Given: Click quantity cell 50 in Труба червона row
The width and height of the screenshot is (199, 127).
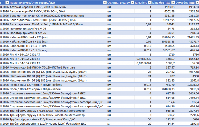Looking at the screenshot, I should tap(143, 119).
